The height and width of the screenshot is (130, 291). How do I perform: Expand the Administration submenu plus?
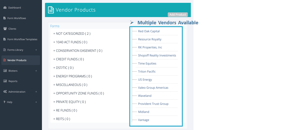point(36,92)
